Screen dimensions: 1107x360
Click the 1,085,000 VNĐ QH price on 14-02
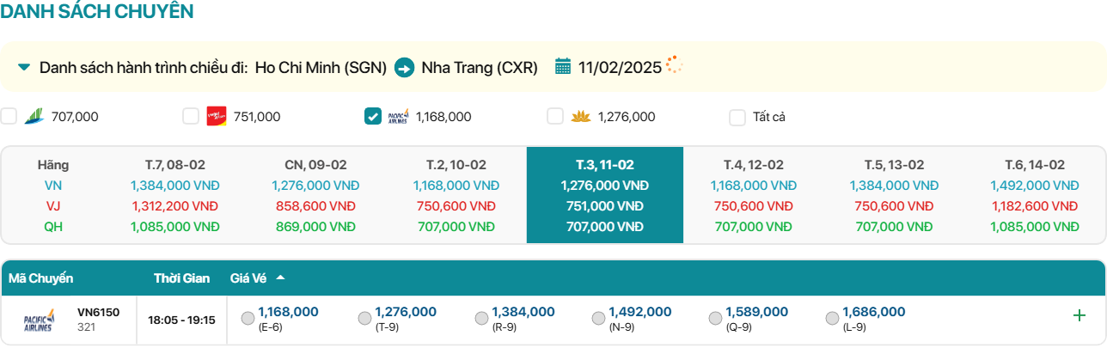tap(1034, 227)
